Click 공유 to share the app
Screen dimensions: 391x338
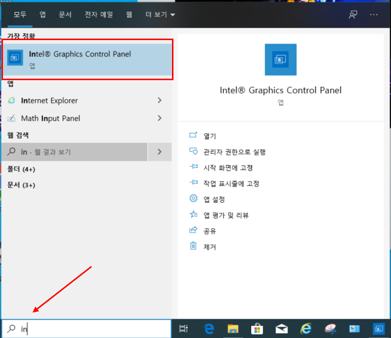(x=210, y=231)
